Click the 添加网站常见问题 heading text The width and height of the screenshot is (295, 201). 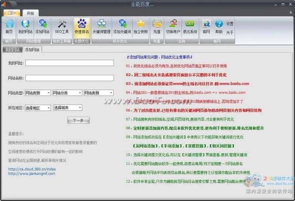click(160, 57)
